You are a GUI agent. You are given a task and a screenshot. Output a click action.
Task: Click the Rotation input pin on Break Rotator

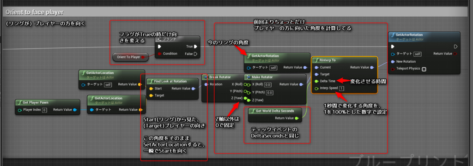206,84
